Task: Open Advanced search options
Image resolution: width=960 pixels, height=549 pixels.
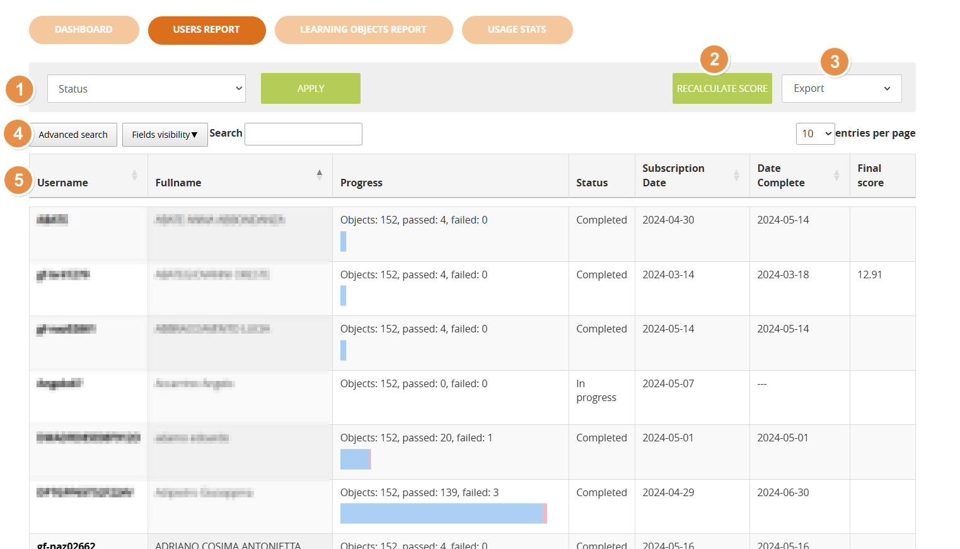Action: [73, 135]
